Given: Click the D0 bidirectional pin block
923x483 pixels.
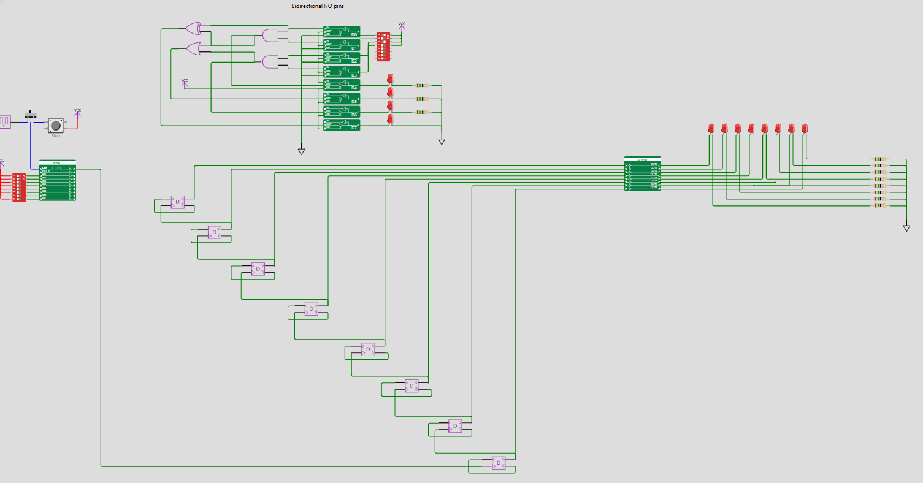Looking at the screenshot, I should coord(342,32).
